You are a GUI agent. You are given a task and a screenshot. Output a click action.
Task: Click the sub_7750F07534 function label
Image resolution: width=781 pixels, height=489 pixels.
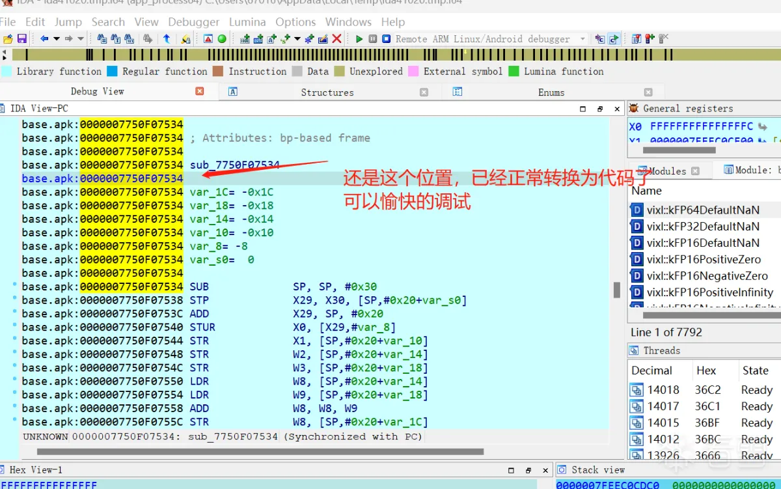click(234, 165)
